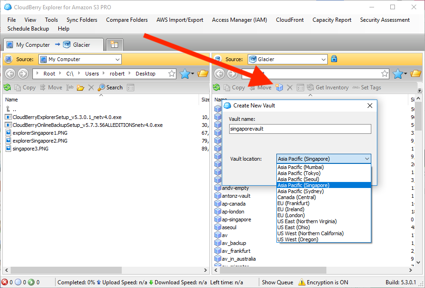425x288 pixels.
Task: Open the new tab button
Action: point(115,45)
